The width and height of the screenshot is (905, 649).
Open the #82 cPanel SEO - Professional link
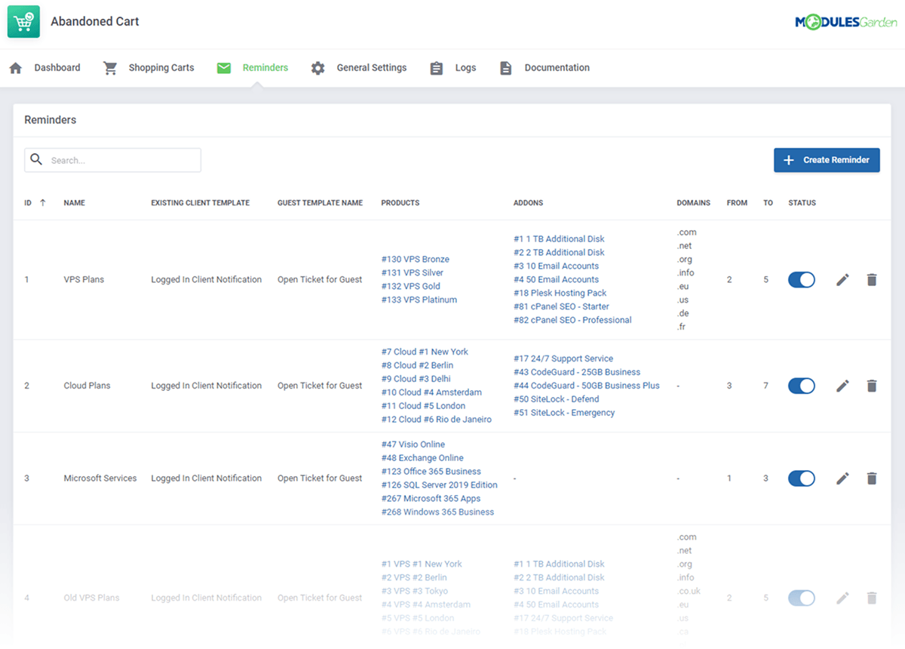point(572,321)
